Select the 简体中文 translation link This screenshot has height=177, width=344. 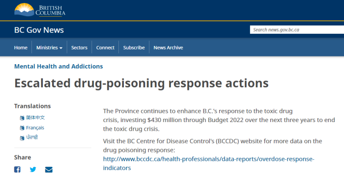pyautogui.click(x=35, y=118)
